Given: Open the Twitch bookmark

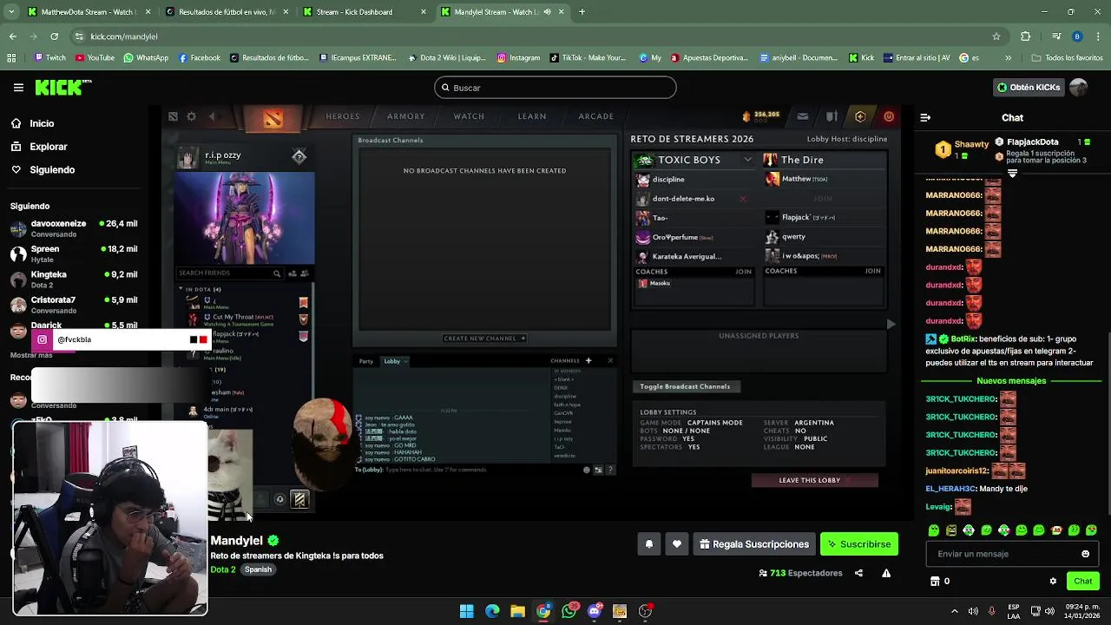Looking at the screenshot, I should 49,58.
